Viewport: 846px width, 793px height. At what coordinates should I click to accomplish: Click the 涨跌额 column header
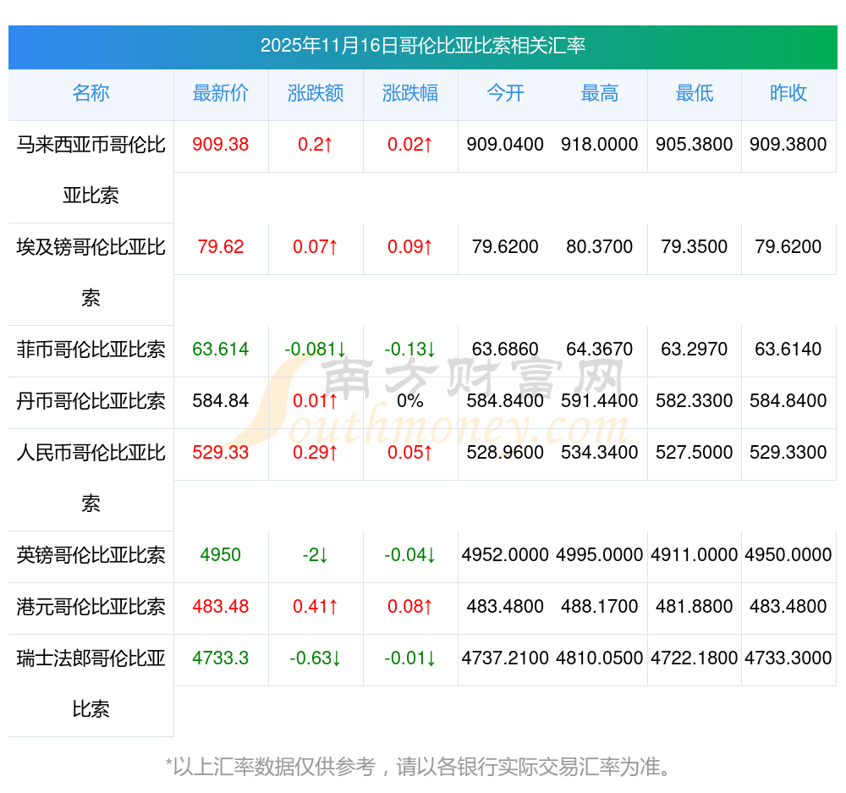(316, 94)
